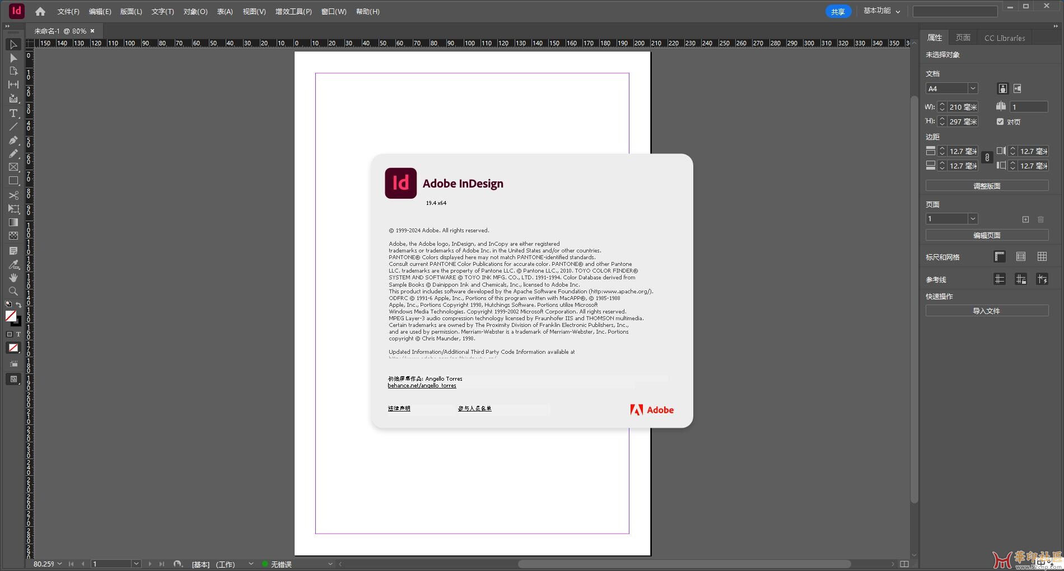The height and width of the screenshot is (571, 1064).
Task: Select the Eyedropper tool
Action: [13, 264]
